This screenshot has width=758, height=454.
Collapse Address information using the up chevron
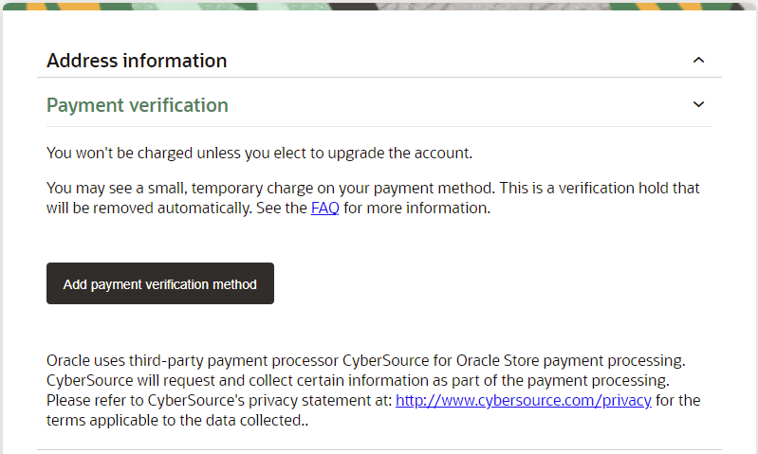point(698,61)
